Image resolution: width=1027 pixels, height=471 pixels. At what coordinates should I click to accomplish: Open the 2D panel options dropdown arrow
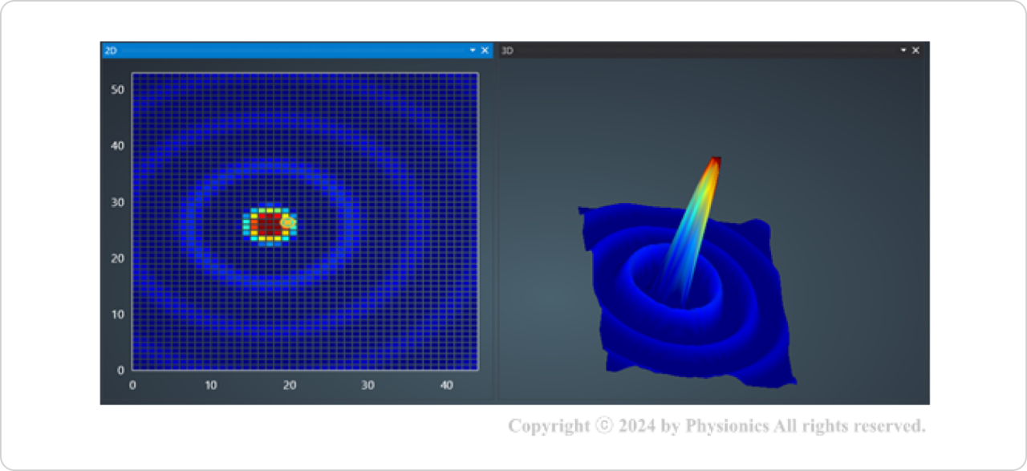point(473,51)
